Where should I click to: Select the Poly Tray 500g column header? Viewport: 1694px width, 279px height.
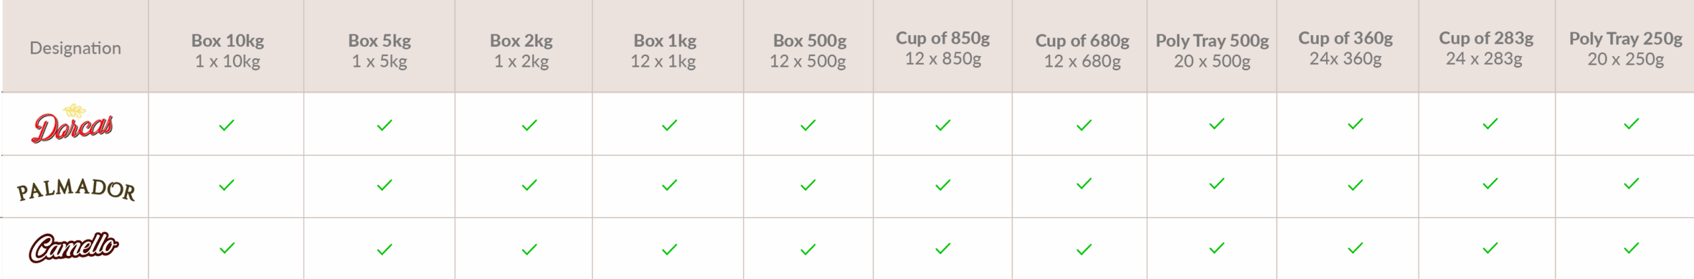tap(1212, 50)
